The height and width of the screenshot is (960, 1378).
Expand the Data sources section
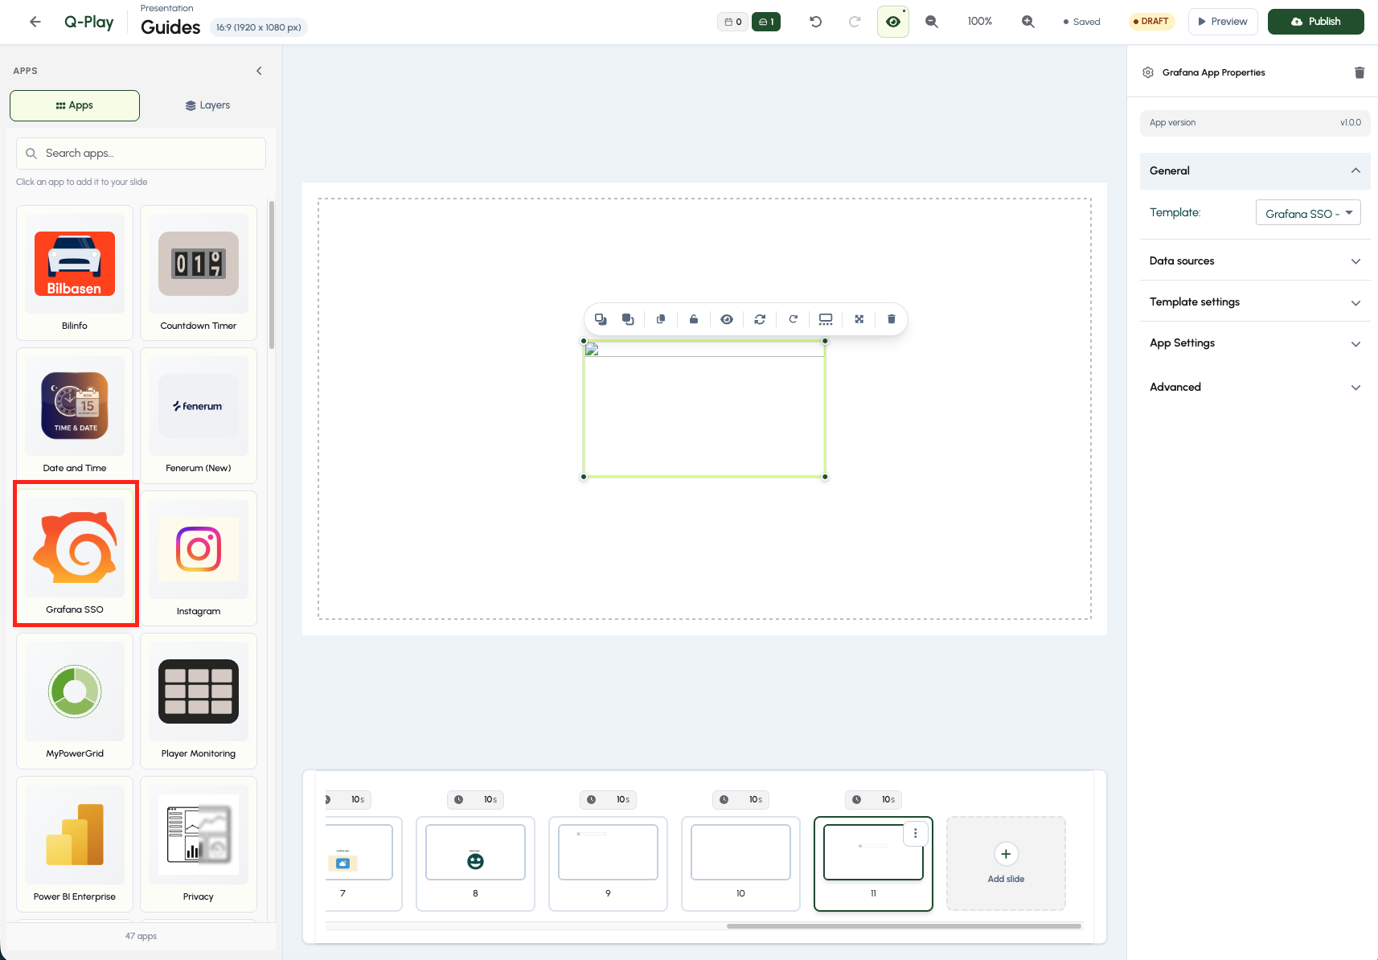coord(1255,261)
